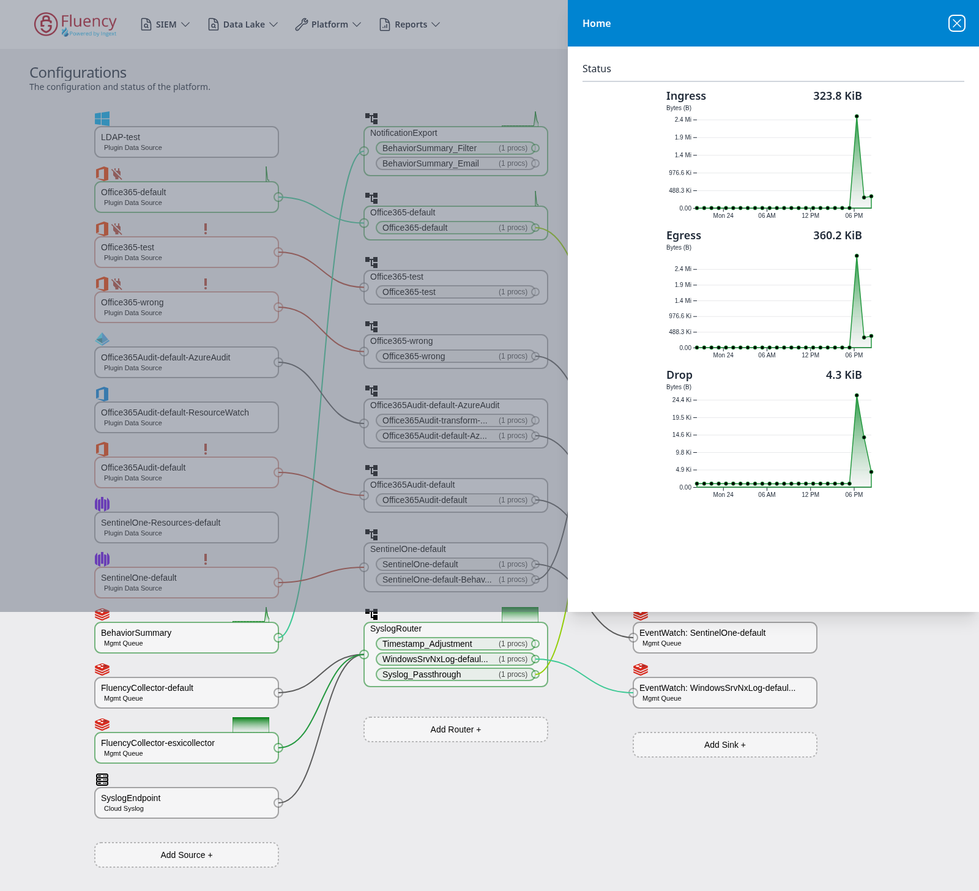Expand the SIEM dropdown chevron
The image size is (979, 891).
[185, 24]
